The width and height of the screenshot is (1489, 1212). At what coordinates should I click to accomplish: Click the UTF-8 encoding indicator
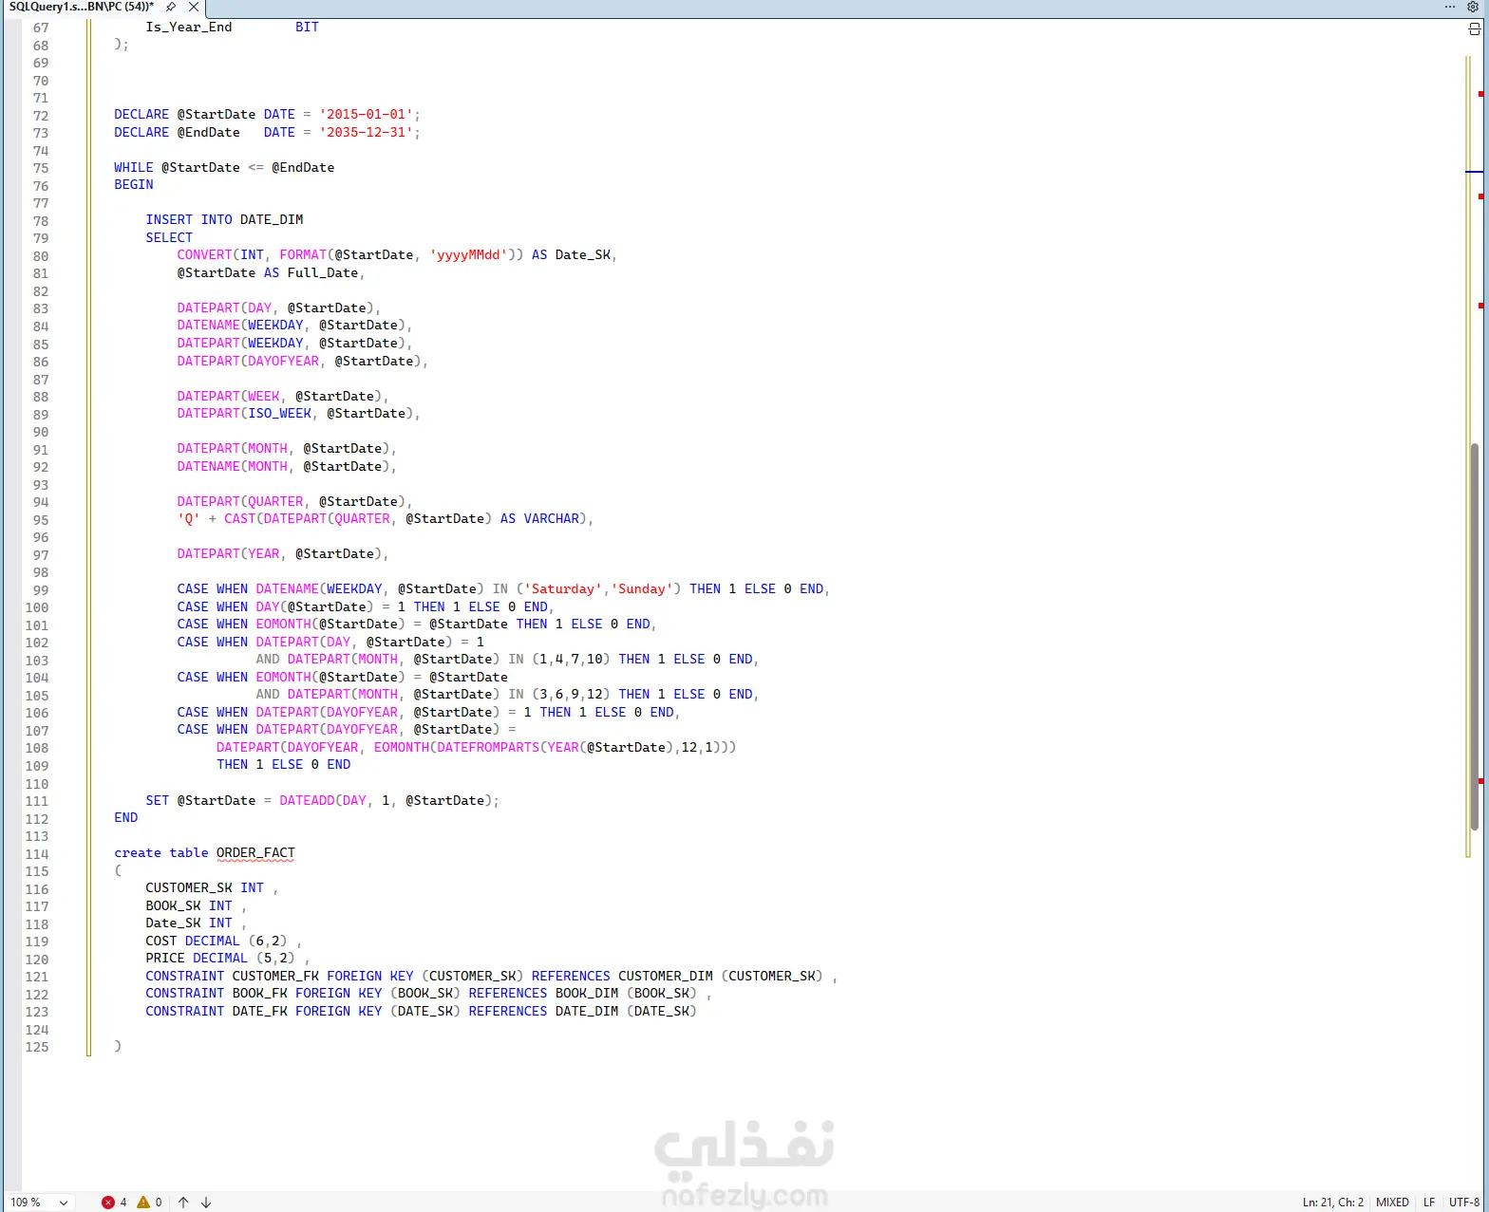[x=1464, y=1202]
